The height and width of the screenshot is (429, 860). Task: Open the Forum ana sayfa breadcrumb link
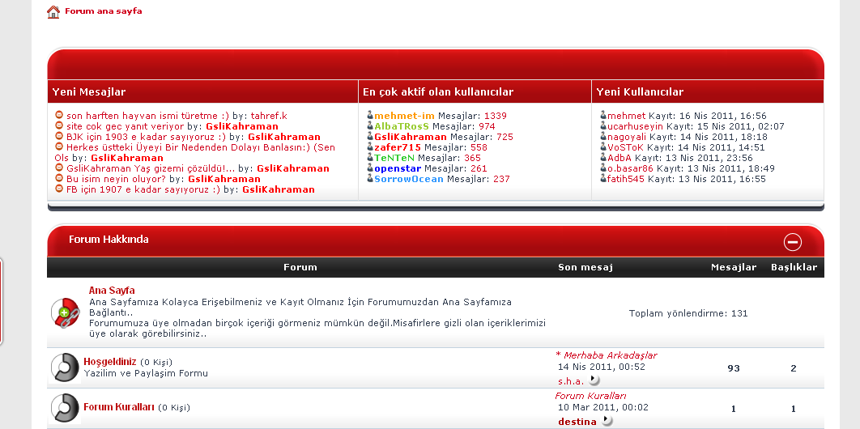tap(103, 11)
